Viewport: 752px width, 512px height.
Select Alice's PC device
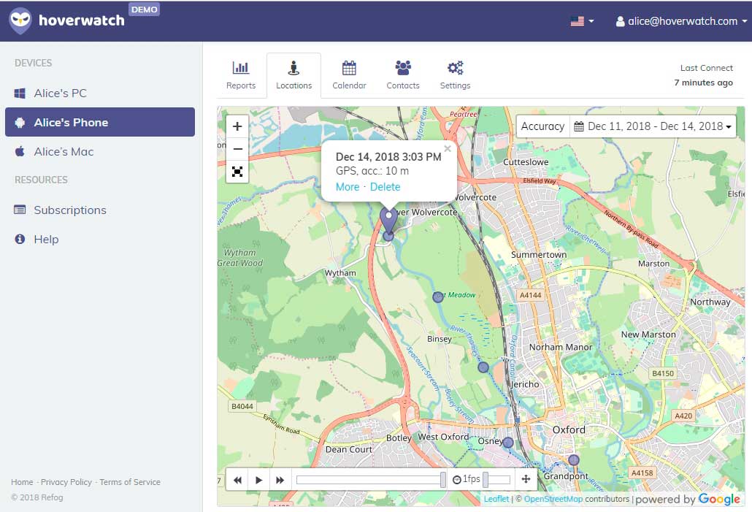click(x=60, y=93)
